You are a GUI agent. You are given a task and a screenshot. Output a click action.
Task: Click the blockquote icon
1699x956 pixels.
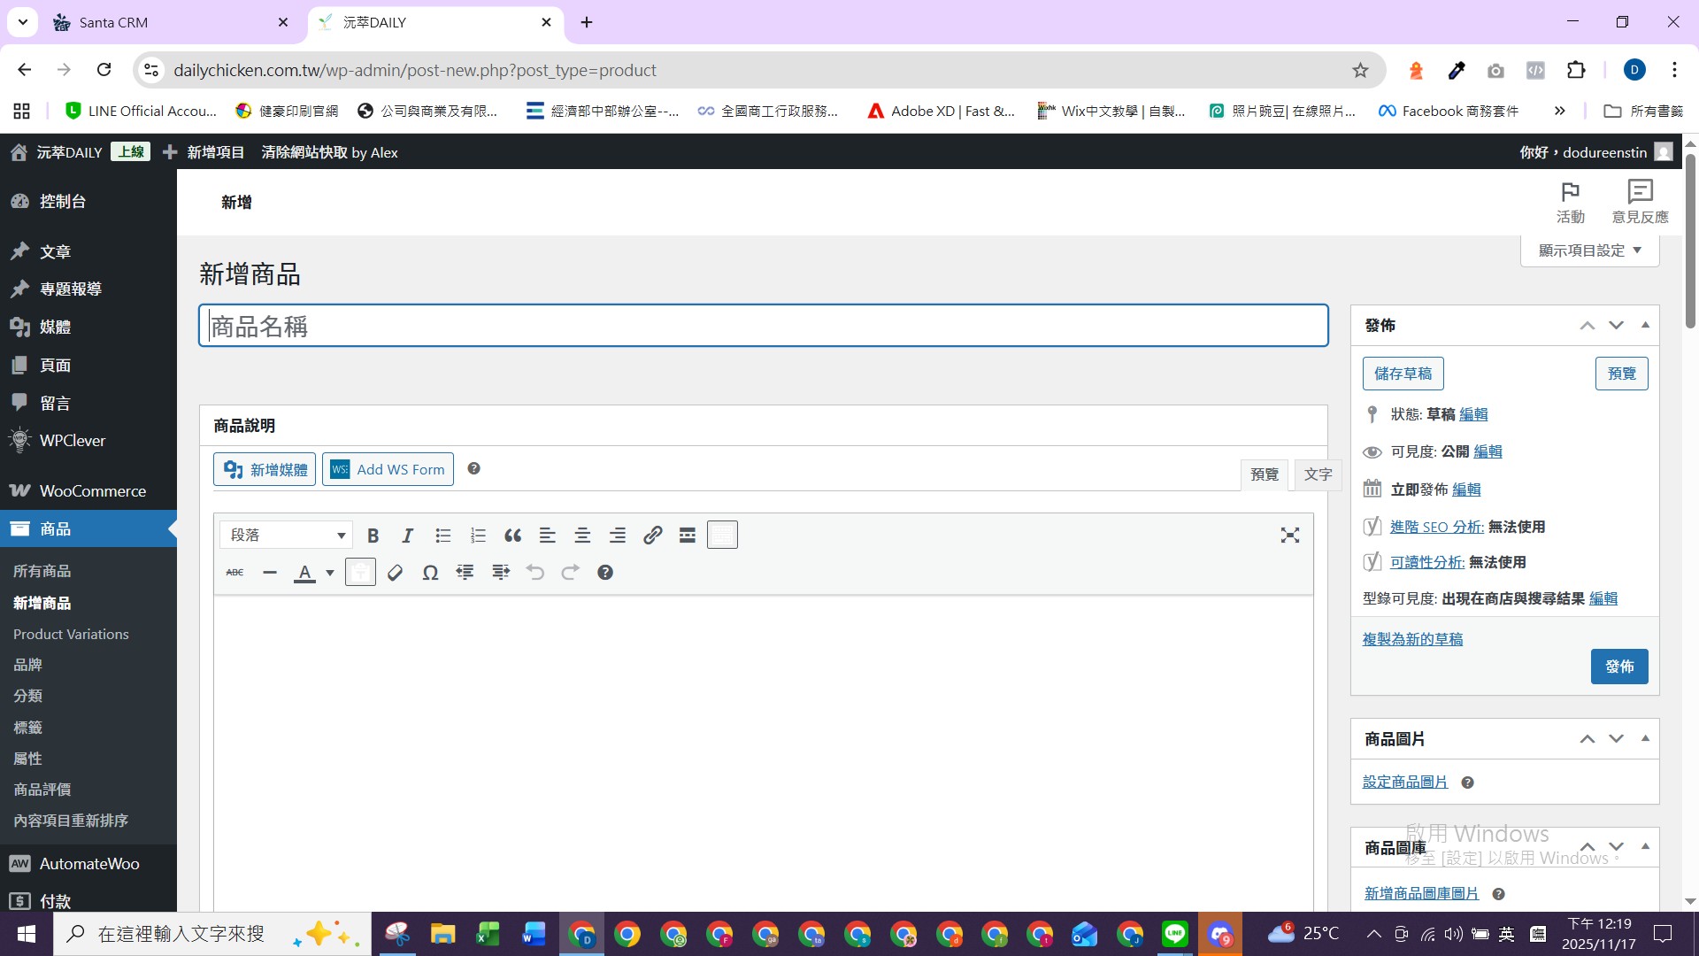512,536
